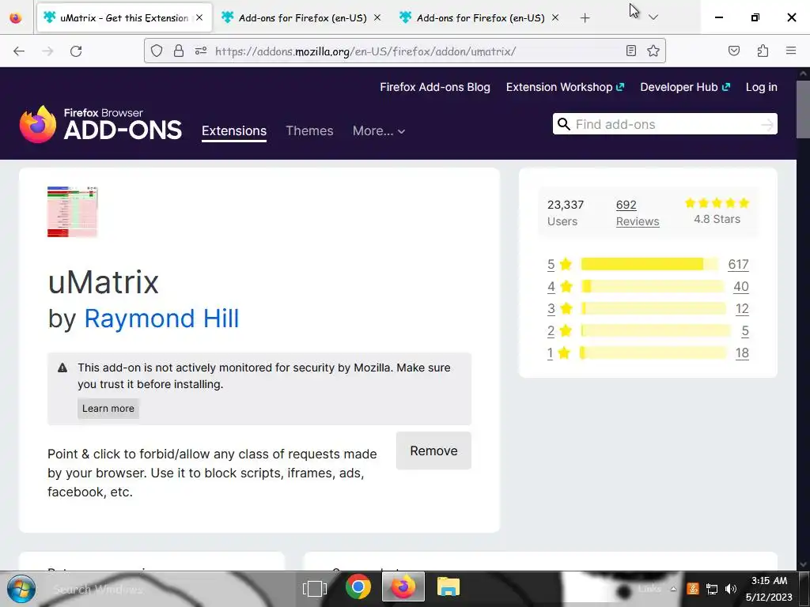Image resolution: width=810 pixels, height=607 pixels.
Task: Remove the uMatrix extension
Action: coord(433,451)
